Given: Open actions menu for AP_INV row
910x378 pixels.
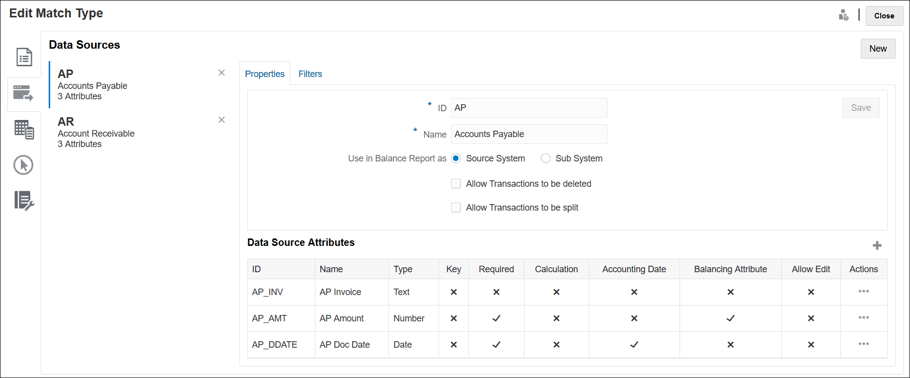Looking at the screenshot, I should tap(864, 292).
